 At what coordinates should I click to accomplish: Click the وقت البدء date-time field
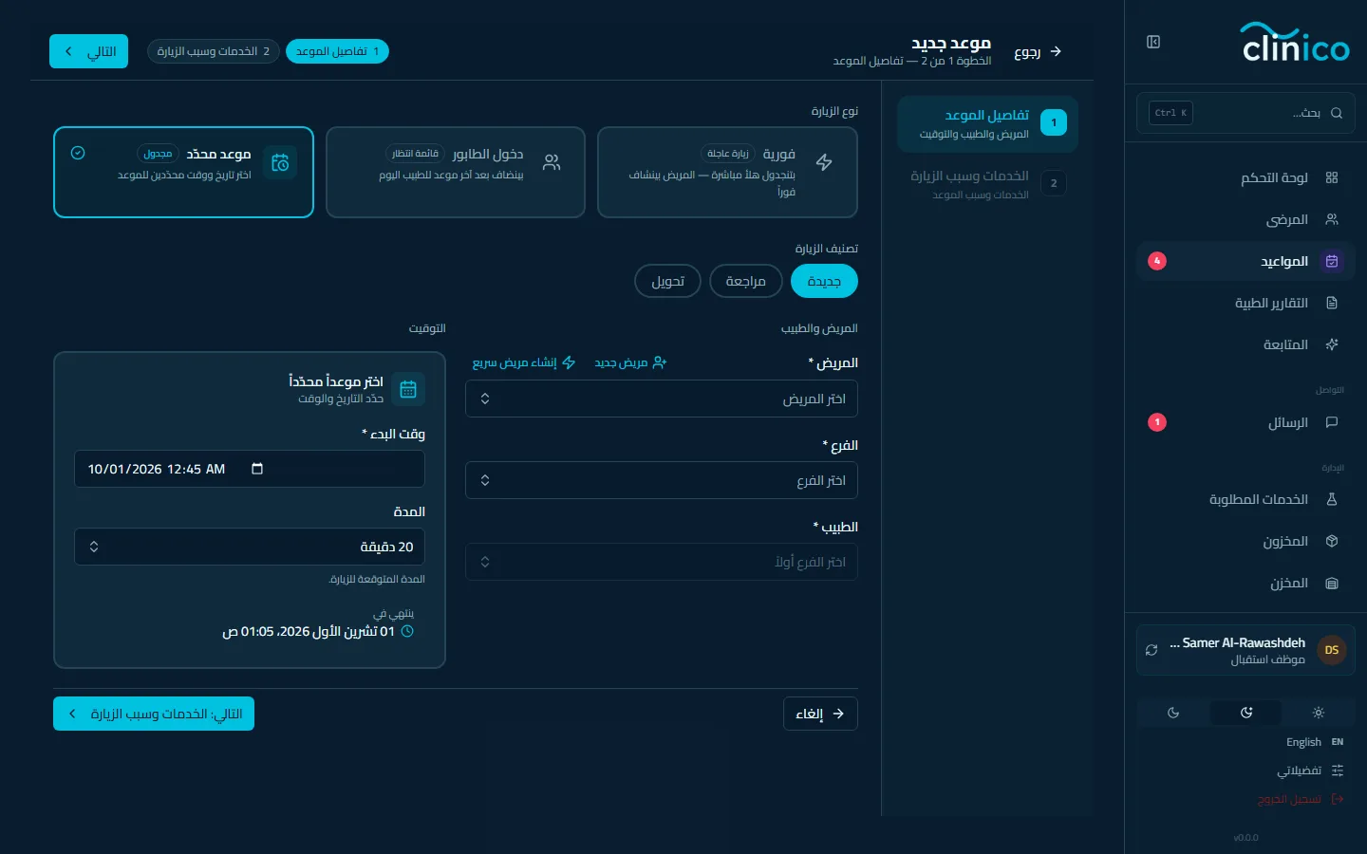[x=250, y=469]
